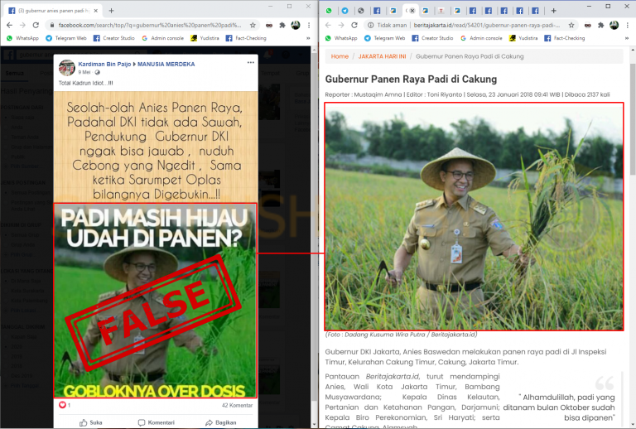Screen dimensions: 636x429
Task: Open the padi masih hijau post image
Action: click(155, 300)
